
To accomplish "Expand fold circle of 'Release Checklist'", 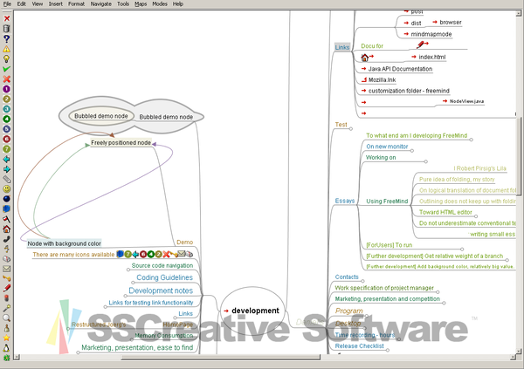I will click(388, 351).
